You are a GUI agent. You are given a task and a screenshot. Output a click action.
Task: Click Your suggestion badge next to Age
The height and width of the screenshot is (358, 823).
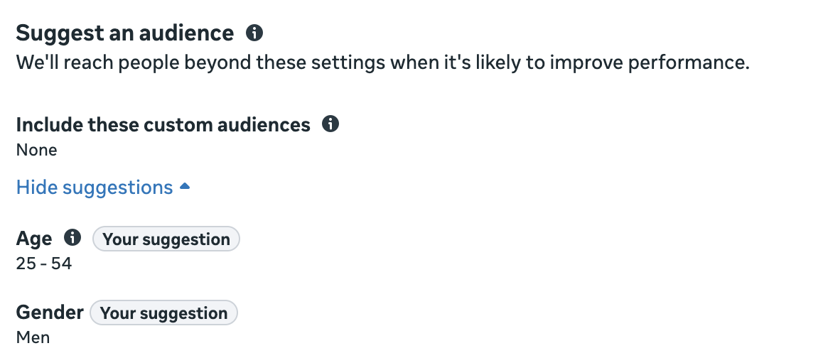[166, 239]
